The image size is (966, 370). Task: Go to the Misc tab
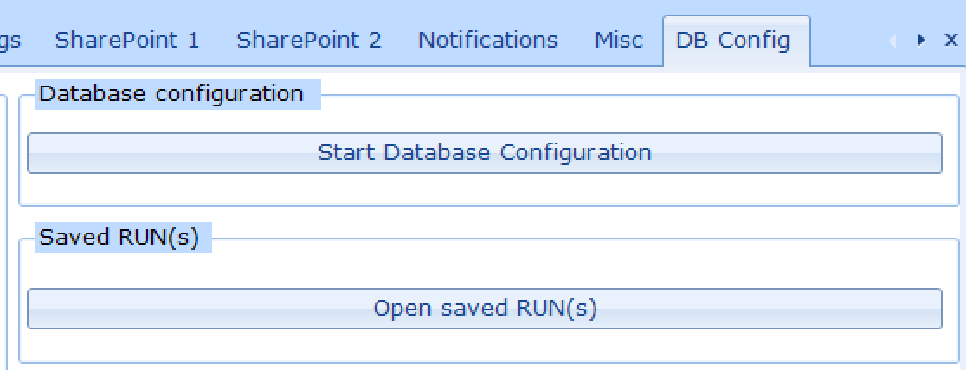(619, 40)
